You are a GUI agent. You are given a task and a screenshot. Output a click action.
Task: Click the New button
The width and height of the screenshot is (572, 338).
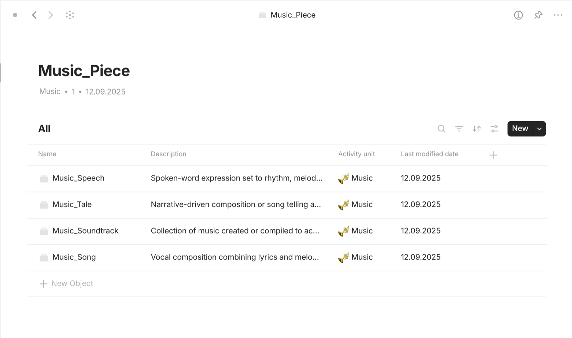tap(520, 129)
